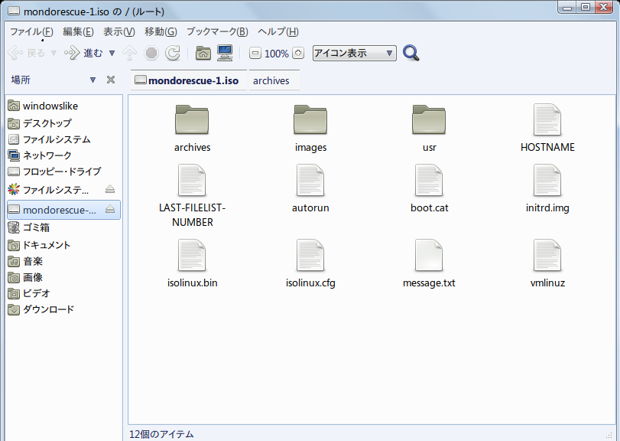Select ファイルシステム in the places sidebar
Image resolution: width=620 pixels, height=441 pixels.
click(63, 139)
